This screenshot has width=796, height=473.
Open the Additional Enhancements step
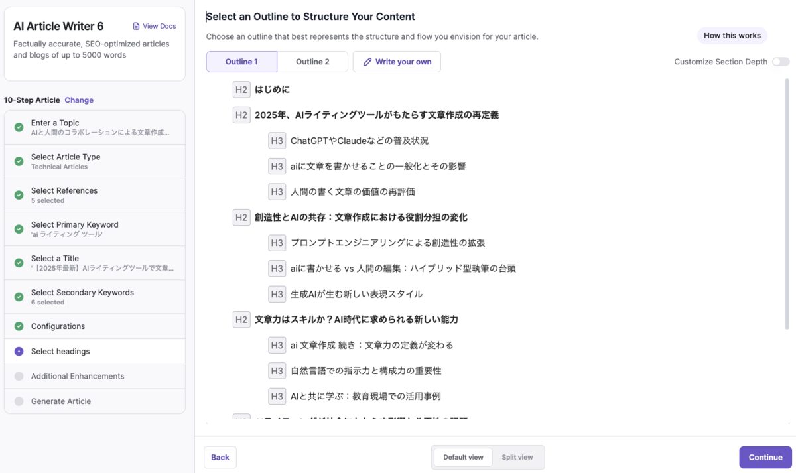click(95, 376)
